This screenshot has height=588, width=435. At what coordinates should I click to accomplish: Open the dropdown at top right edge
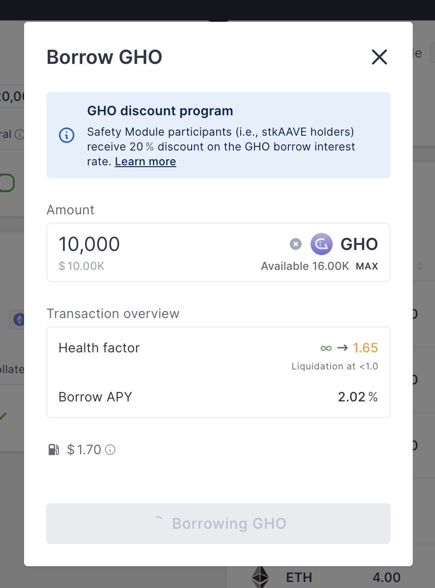coord(432,53)
